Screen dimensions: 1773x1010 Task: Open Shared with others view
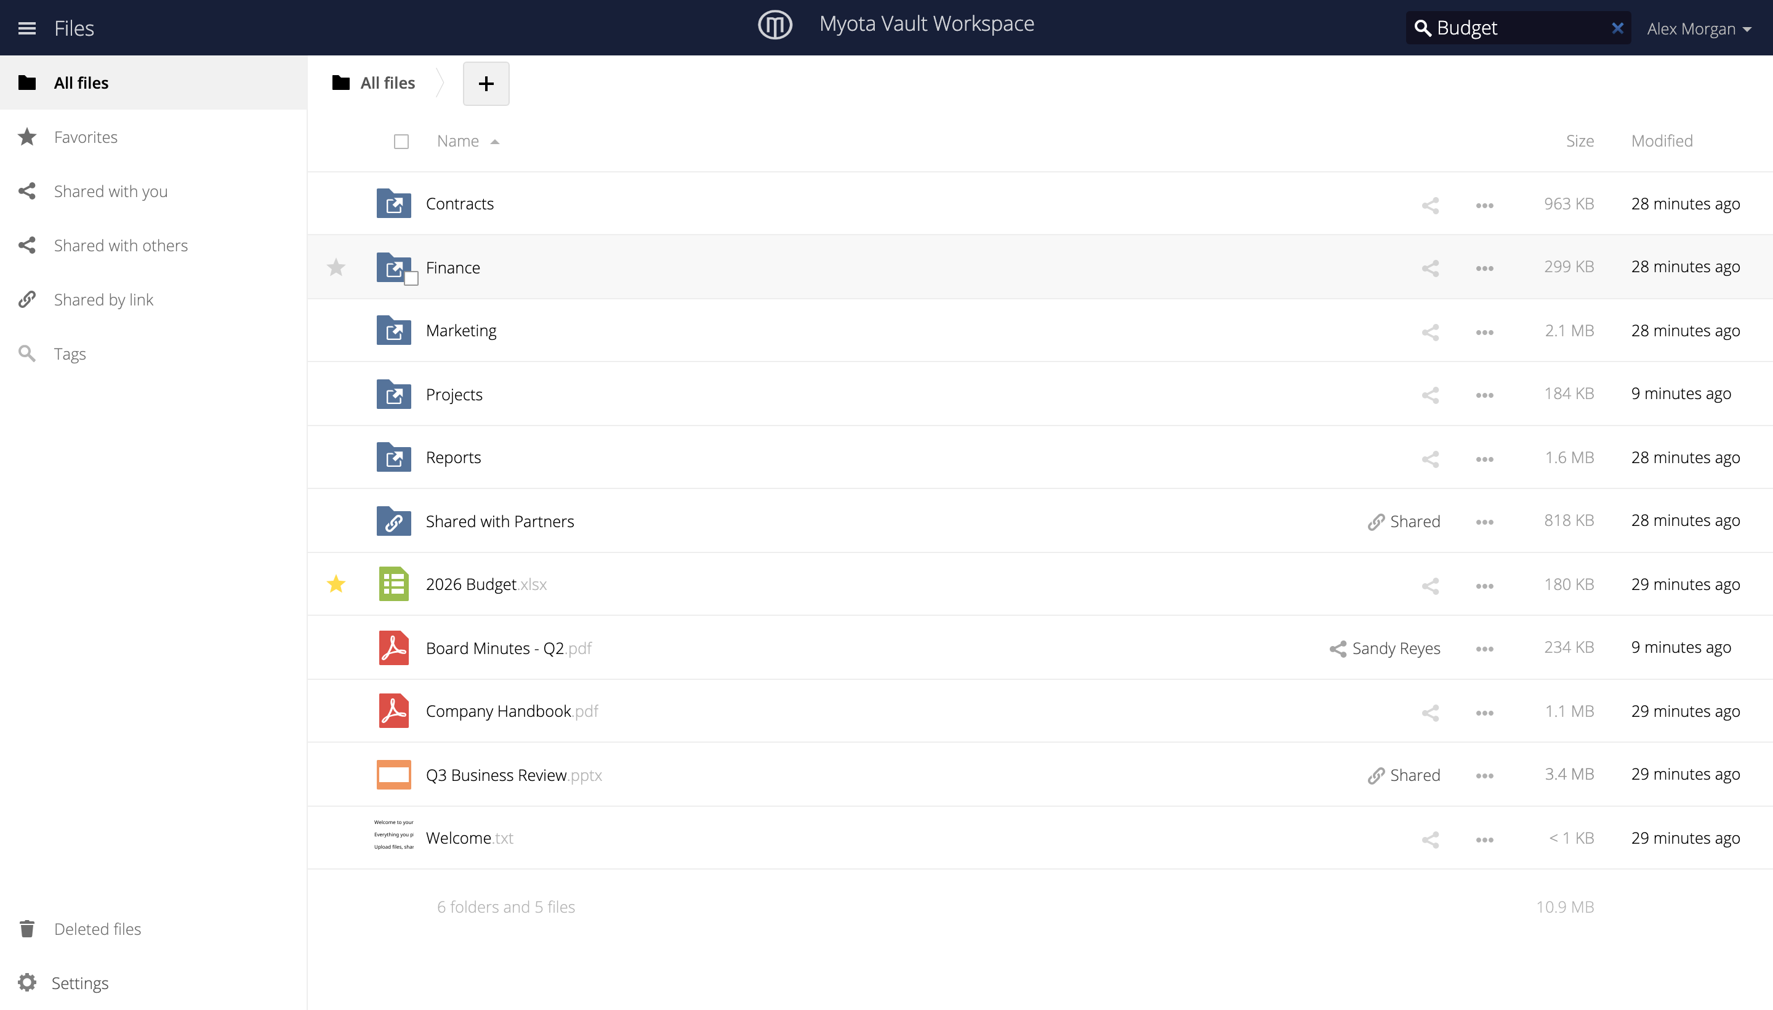point(121,245)
